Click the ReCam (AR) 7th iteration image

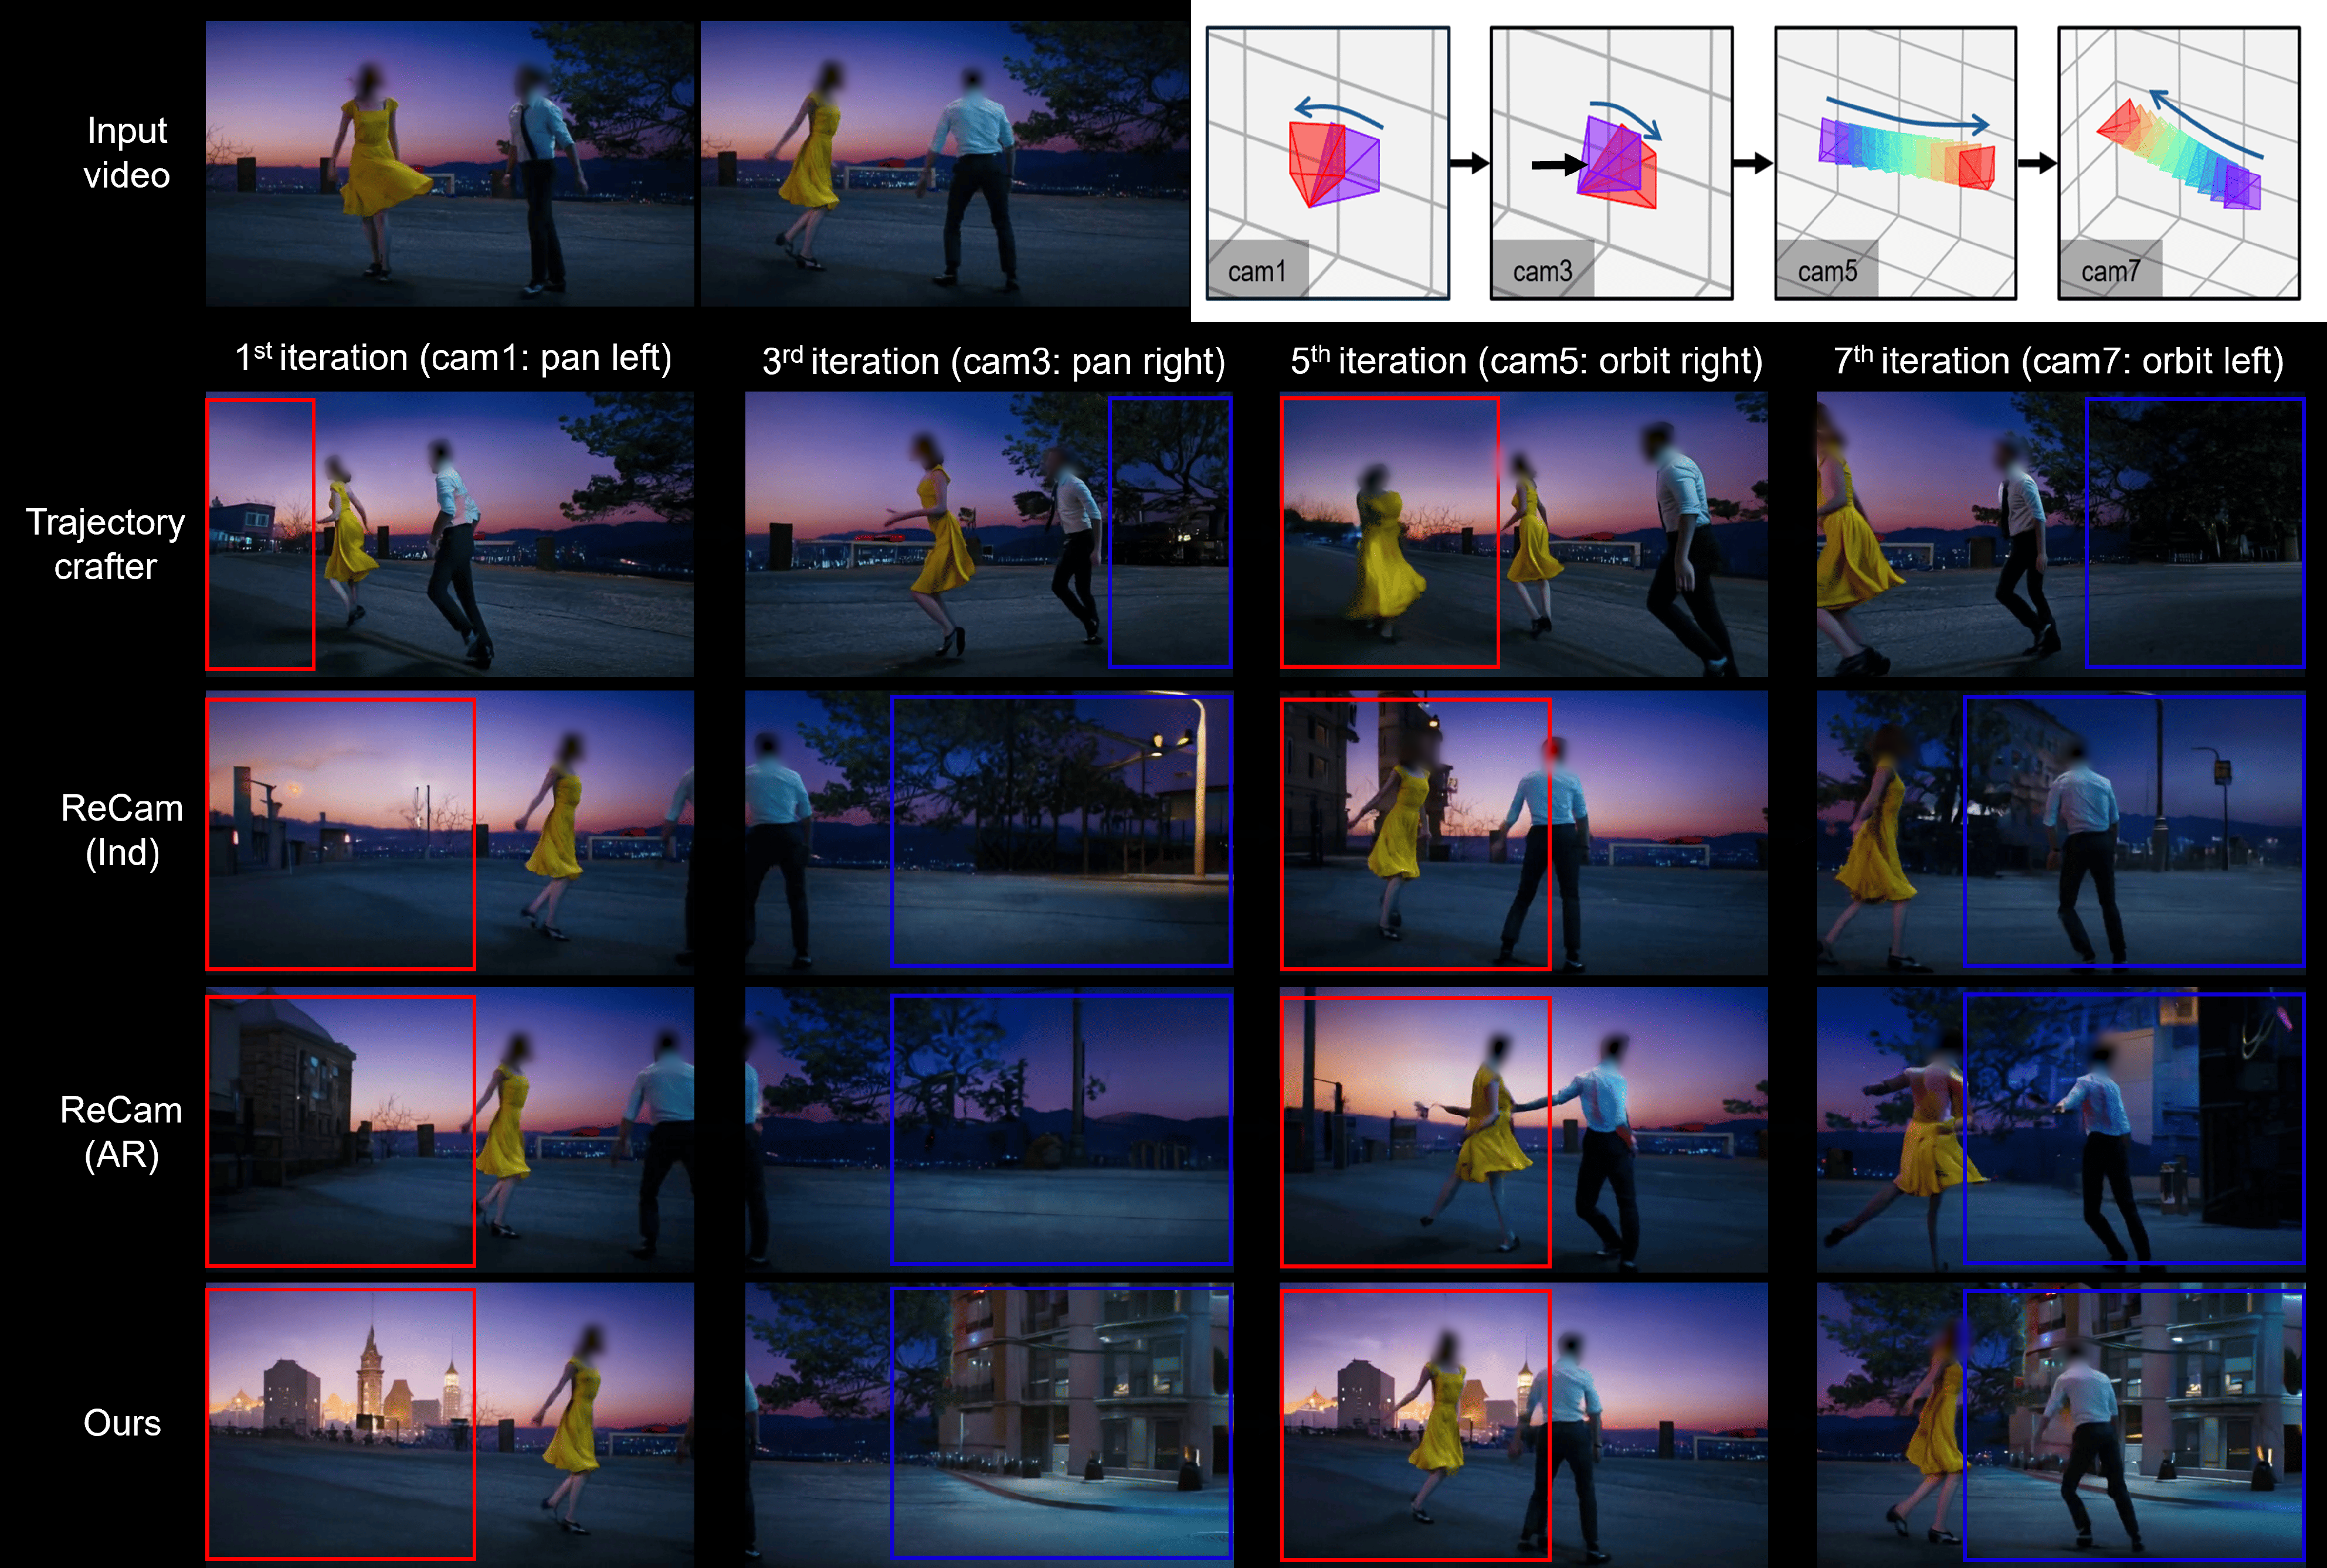[2060, 1130]
